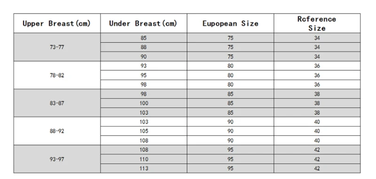Select the 83-87 upper breast cell
The height and width of the screenshot is (179, 376).
click(x=57, y=103)
